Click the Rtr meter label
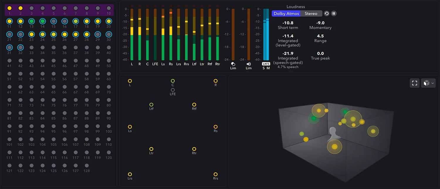The width and height of the screenshot is (440, 189). 217,64
